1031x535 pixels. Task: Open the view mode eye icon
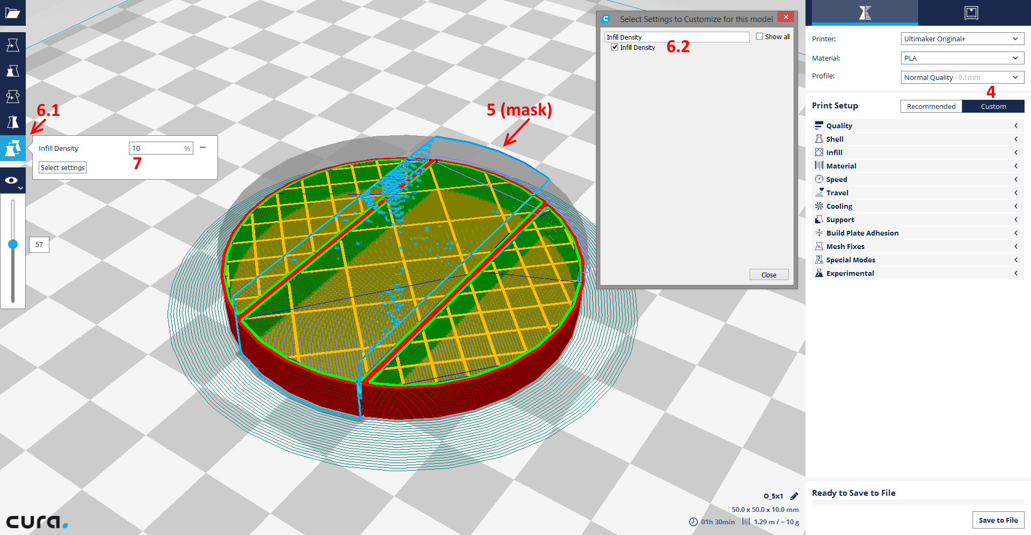pos(12,181)
